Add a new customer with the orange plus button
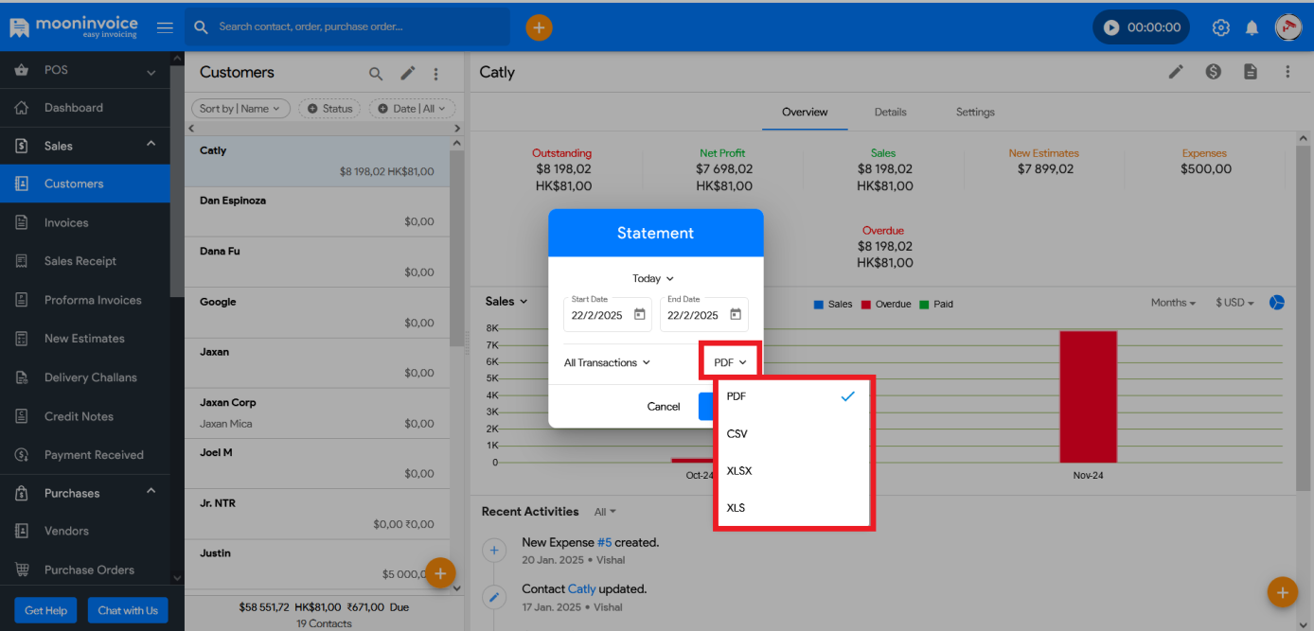1314x631 pixels. [x=440, y=572]
